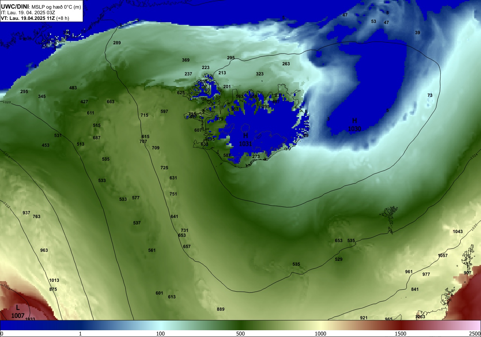Select the 751 height value

173,194
